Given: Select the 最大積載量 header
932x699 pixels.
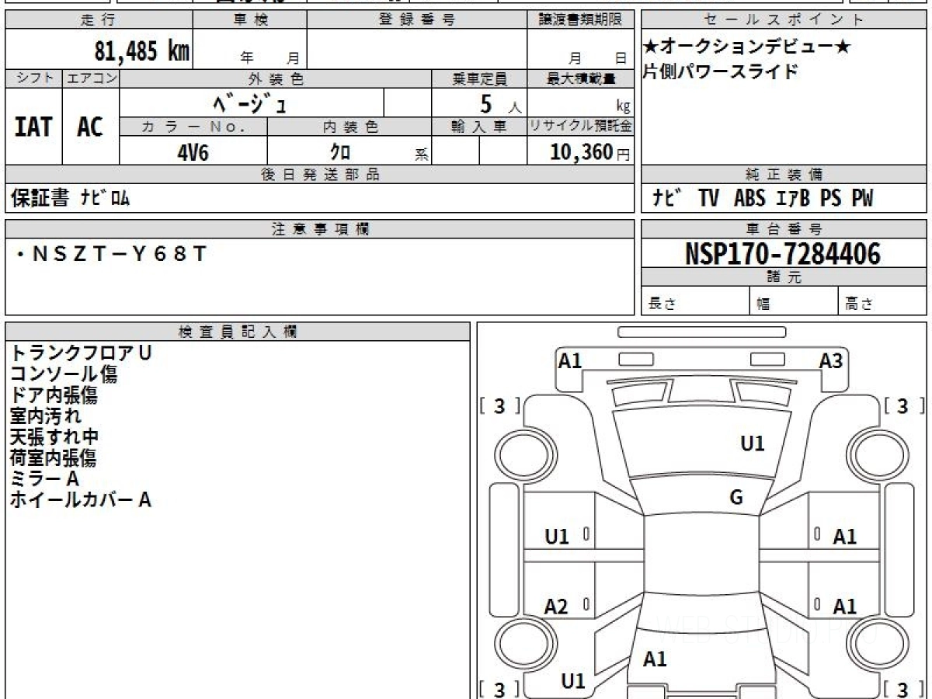Looking at the screenshot, I should [581, 78].
